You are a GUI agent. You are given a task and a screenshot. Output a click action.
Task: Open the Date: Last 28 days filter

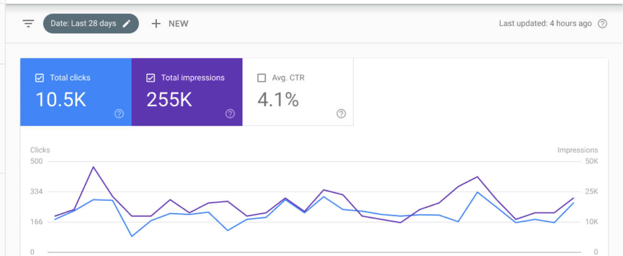coord(83,24)
